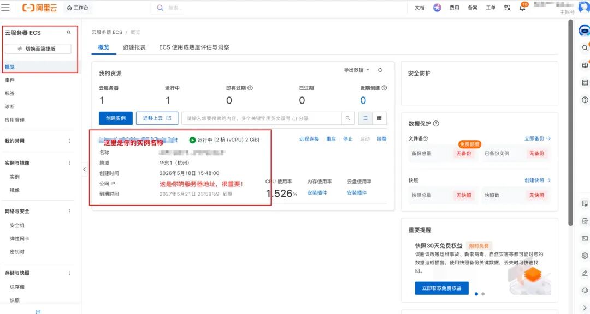The height and width of the screenshot is (314, 590).
Task: Click 立即获取免费权益 button
Action: click(442, 288)
